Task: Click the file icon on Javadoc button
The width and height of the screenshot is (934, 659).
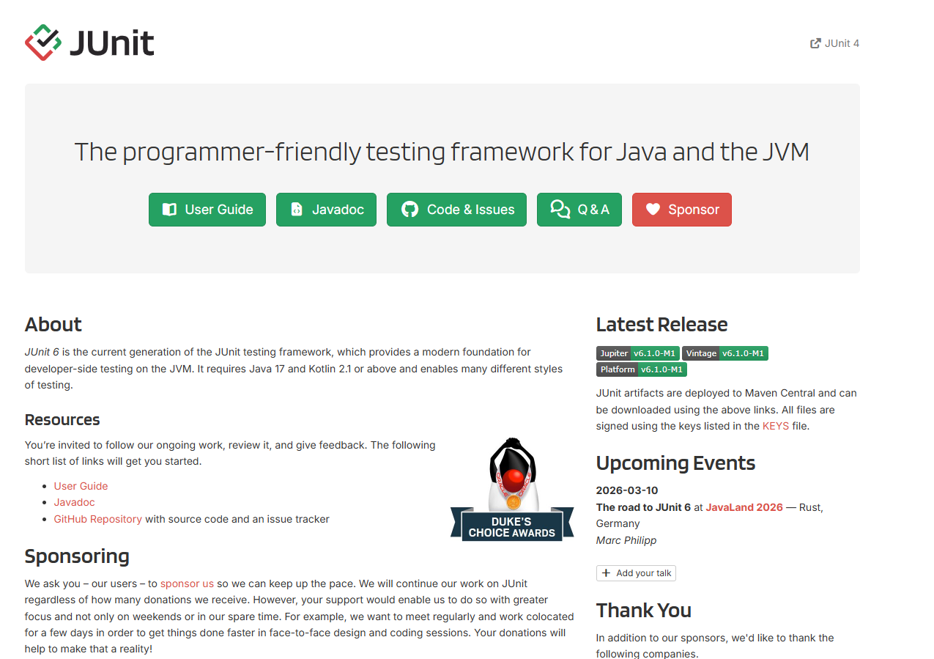Action: [x=297, y=210]
